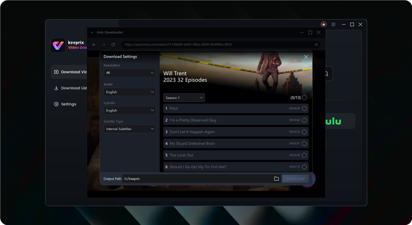Screen dimensions: 412x225
Task: Click the Keeprix logo icon
Action: pos(58,45)
